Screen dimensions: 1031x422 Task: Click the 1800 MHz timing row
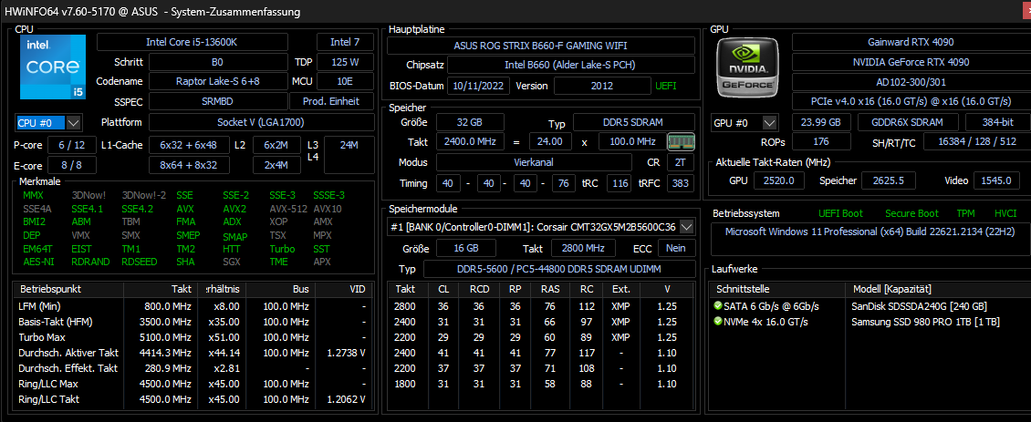point(540,384)
